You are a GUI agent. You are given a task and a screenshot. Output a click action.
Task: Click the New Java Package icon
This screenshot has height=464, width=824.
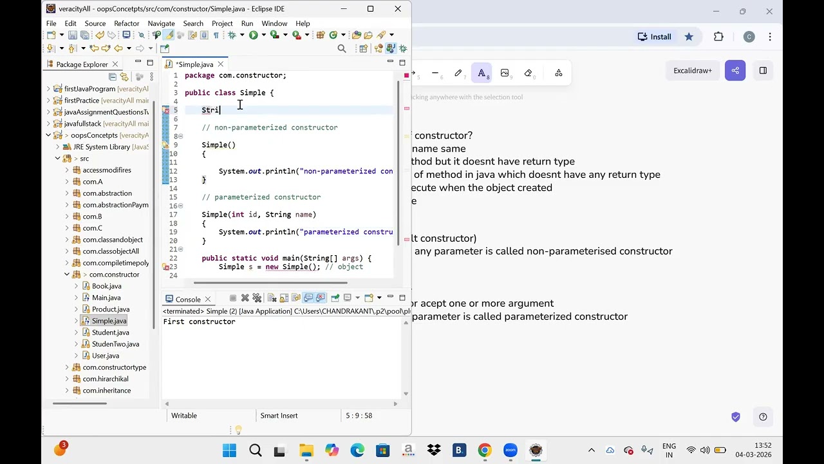click(321, 35)
